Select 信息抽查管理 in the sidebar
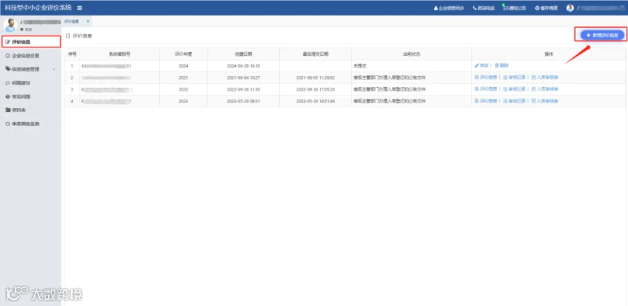The image size is (628, 306). (x=26, y=69)
